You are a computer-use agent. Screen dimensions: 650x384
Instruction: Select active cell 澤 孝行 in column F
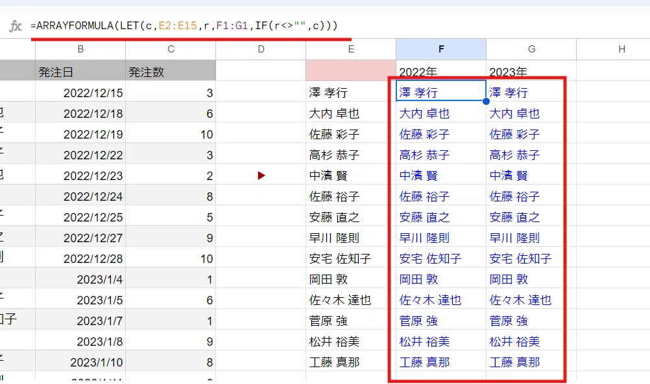pos(441,91)
